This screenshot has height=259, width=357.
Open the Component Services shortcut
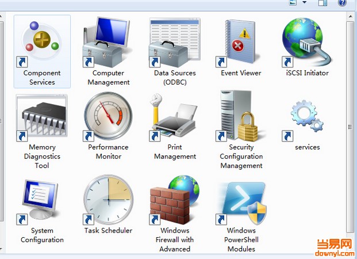(x=42, y=51)
